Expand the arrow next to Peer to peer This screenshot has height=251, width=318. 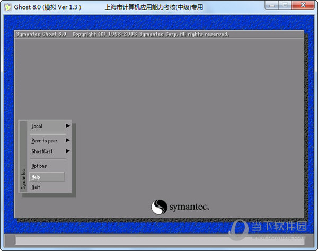point(68,141)
